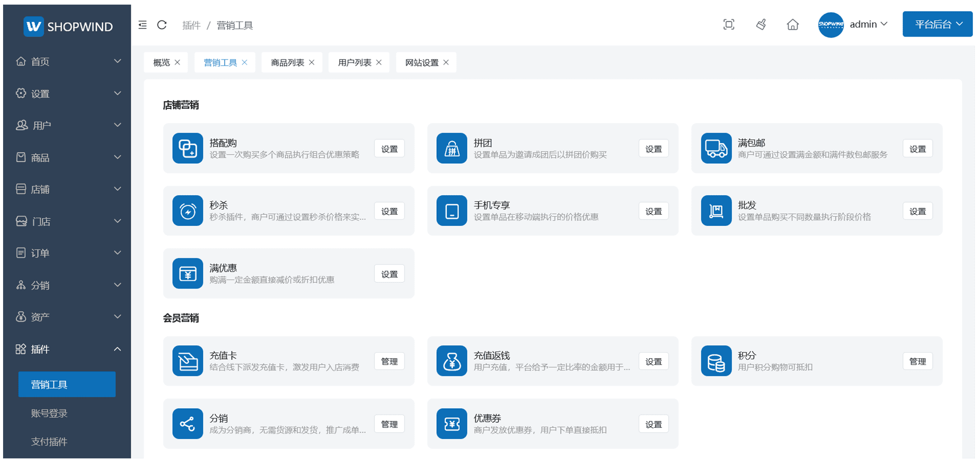The width and height of the screenshot is (978, 463).
Task: Click 管理 button for 充值卡
Action: 389,361
